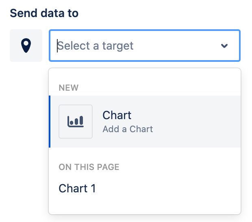
Task: Choose the new Chart option
Action: [144, 121]
